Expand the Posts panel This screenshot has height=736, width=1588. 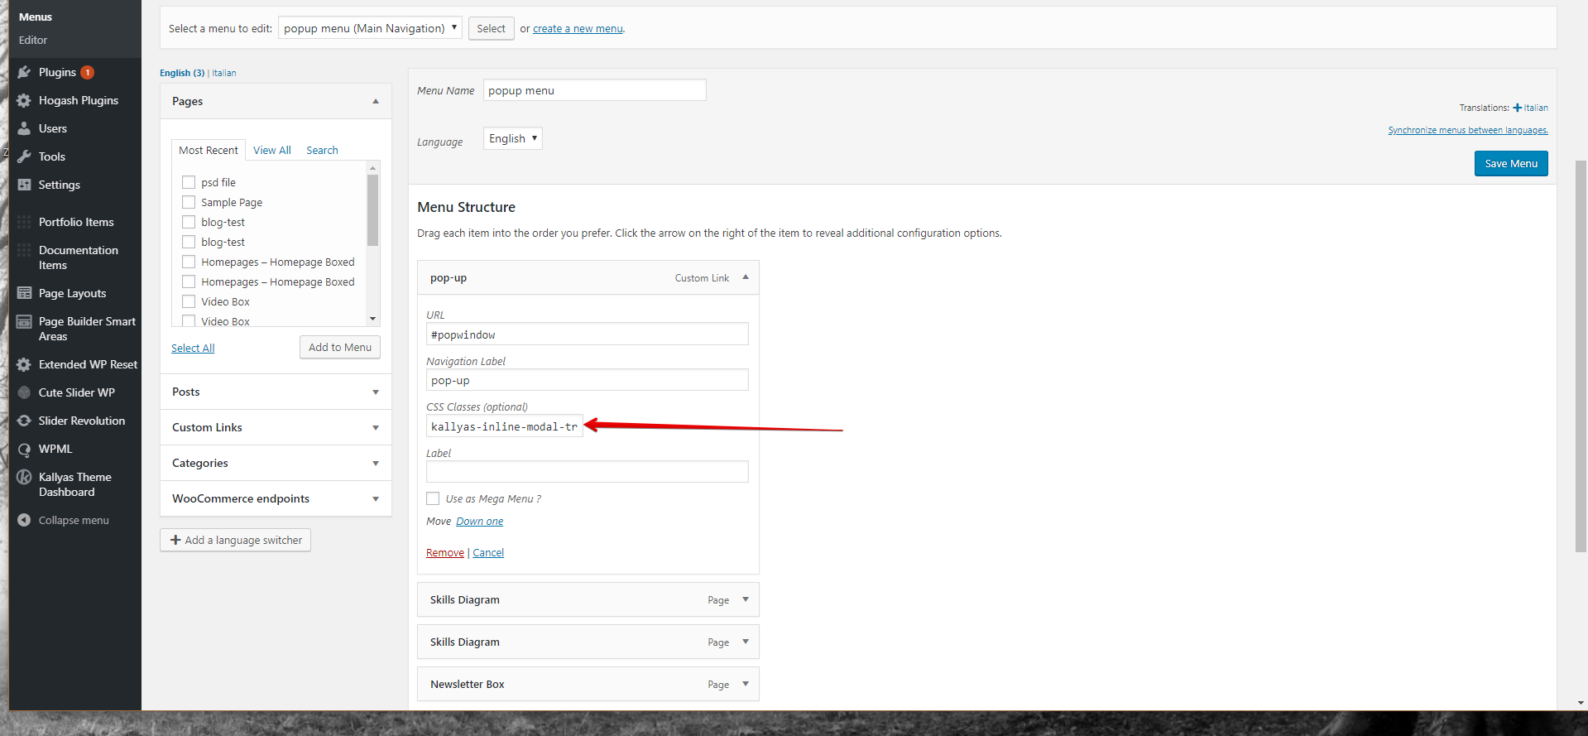pyautogui.click(x=376, y=392)
